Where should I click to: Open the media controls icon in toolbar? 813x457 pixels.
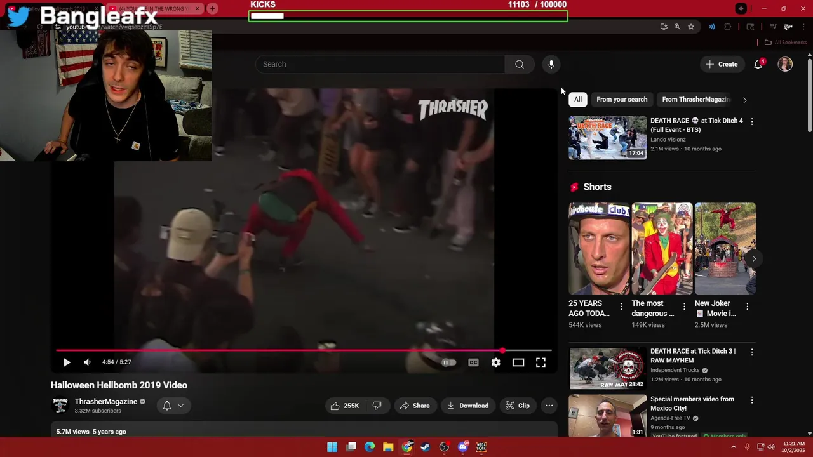coord(773,27)
